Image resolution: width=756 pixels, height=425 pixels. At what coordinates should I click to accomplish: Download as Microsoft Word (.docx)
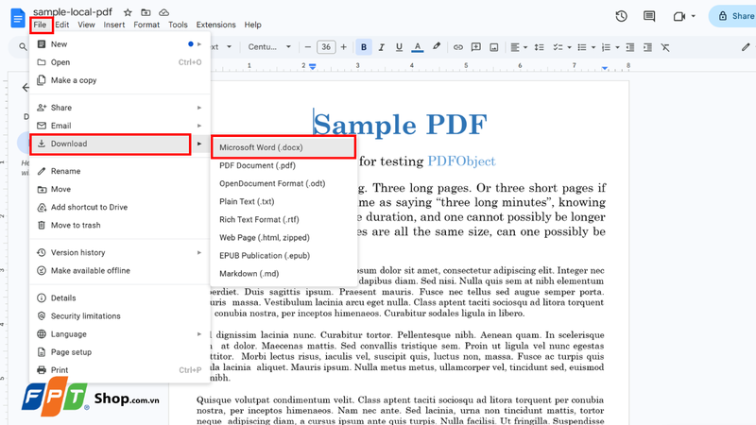point(283,147)
